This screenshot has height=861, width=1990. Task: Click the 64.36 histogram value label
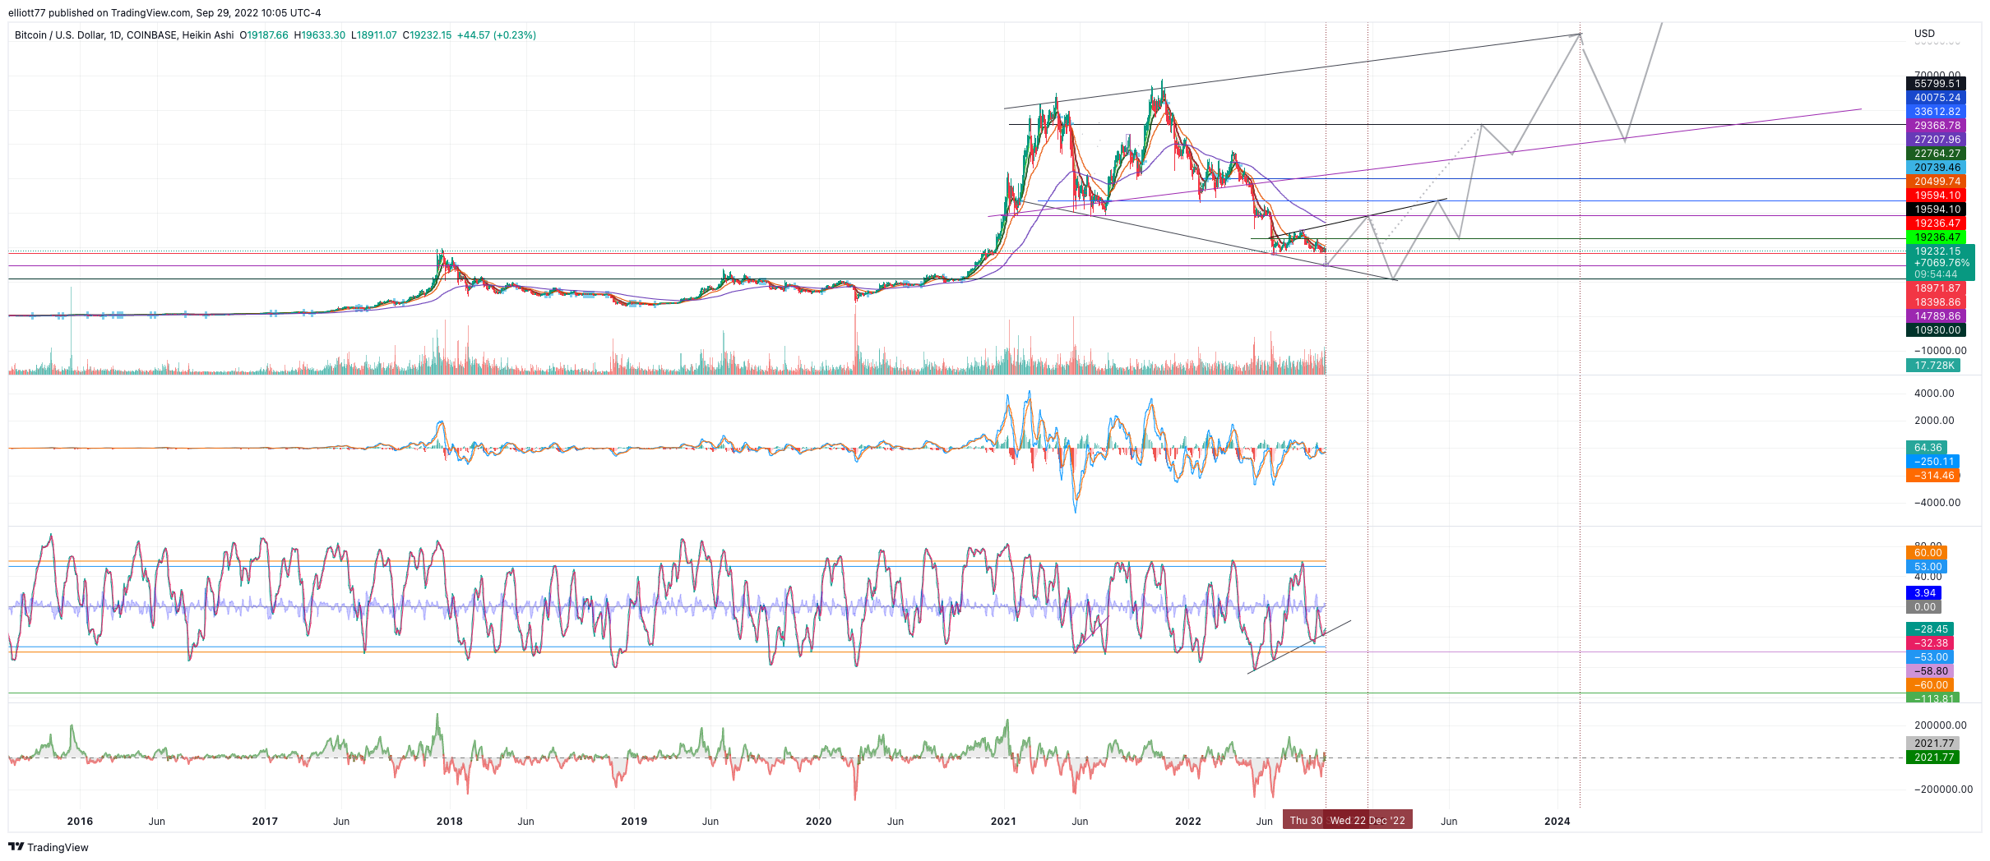click(1928, 448)
